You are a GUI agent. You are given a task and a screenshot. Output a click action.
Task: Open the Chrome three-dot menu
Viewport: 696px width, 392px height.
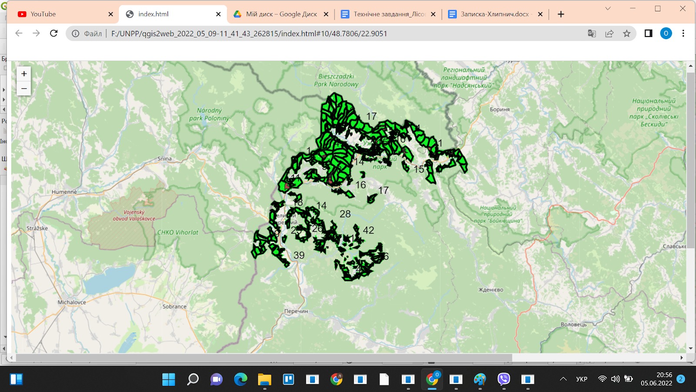(x=683, y=34)
